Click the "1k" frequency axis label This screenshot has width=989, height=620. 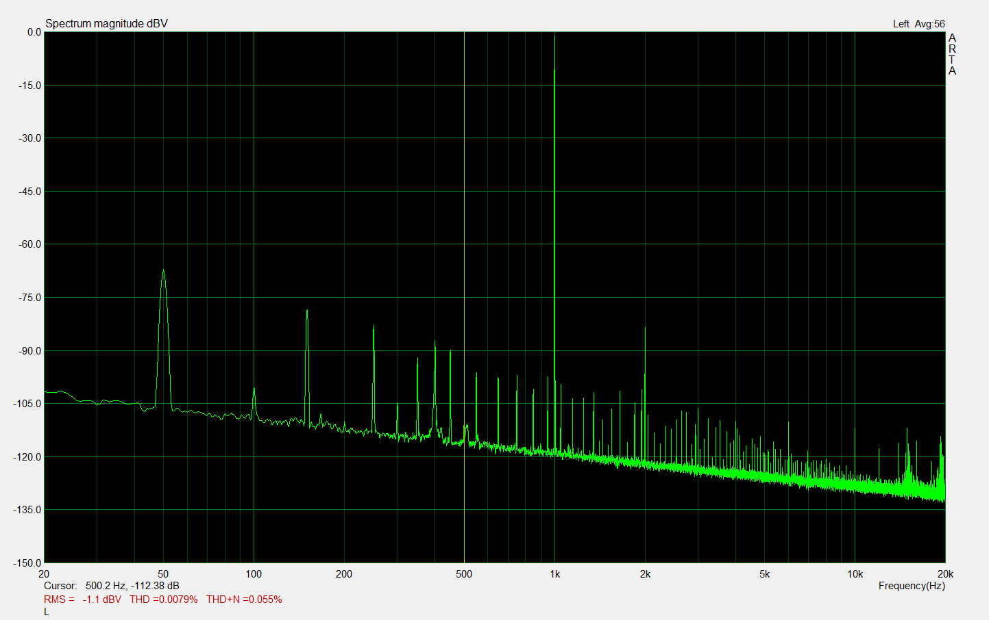554,574
